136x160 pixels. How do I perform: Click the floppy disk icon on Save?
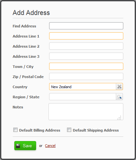tap(18, 146)
